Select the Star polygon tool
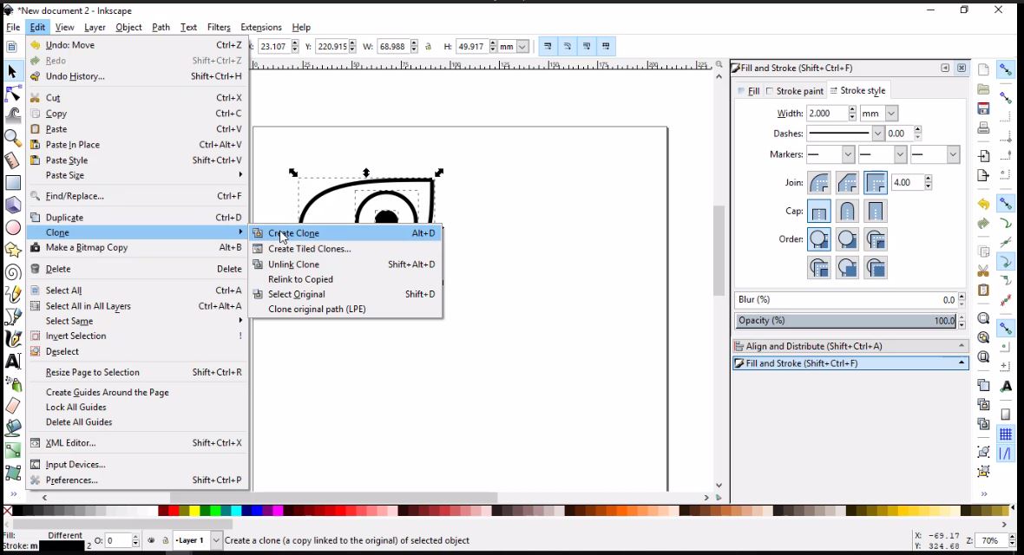Viewport: 1024px width, 555px height. [x=12, y=250]
